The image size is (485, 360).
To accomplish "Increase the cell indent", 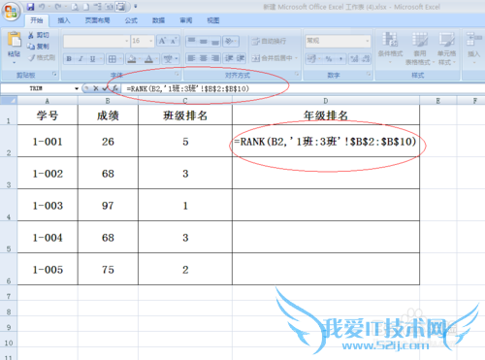I will click(x=241, y=58).
